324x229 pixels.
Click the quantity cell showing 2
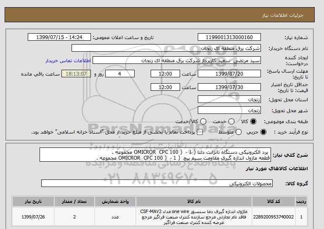coord(74,217)
